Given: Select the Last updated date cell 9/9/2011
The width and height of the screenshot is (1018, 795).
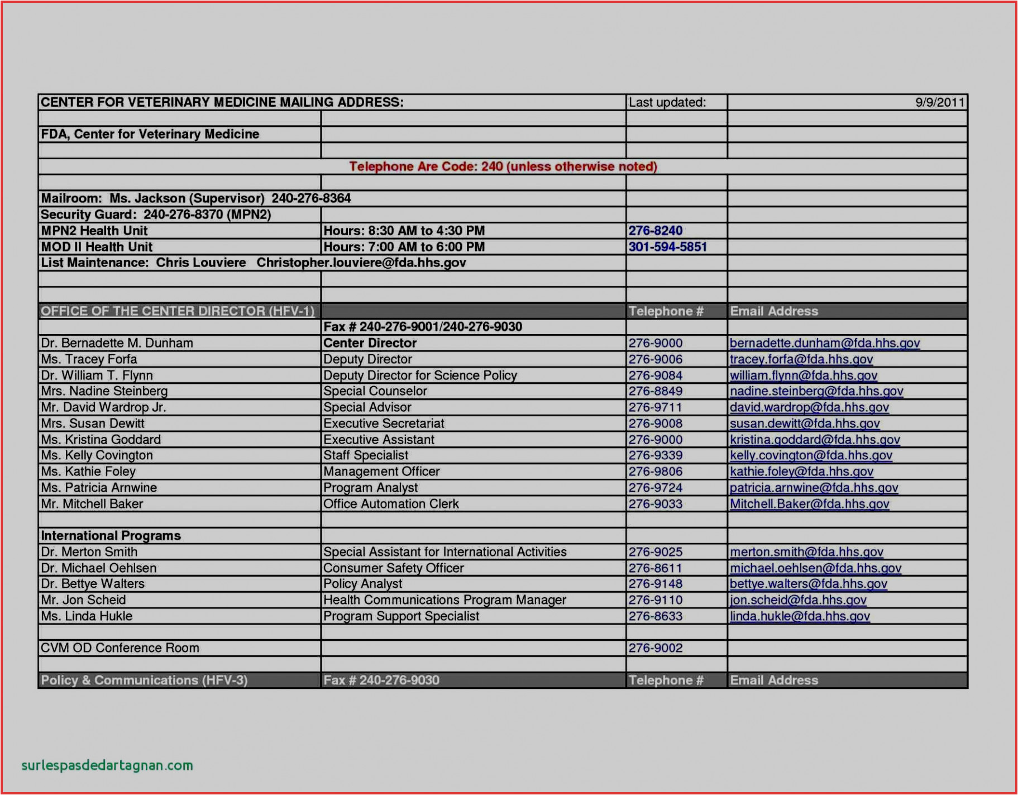Looking at the screenshot, I should (939, 102).
